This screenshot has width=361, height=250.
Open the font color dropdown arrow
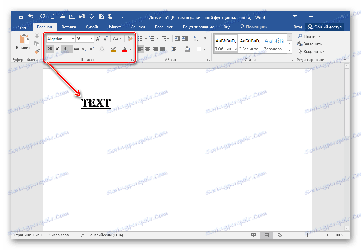[129, 49]
